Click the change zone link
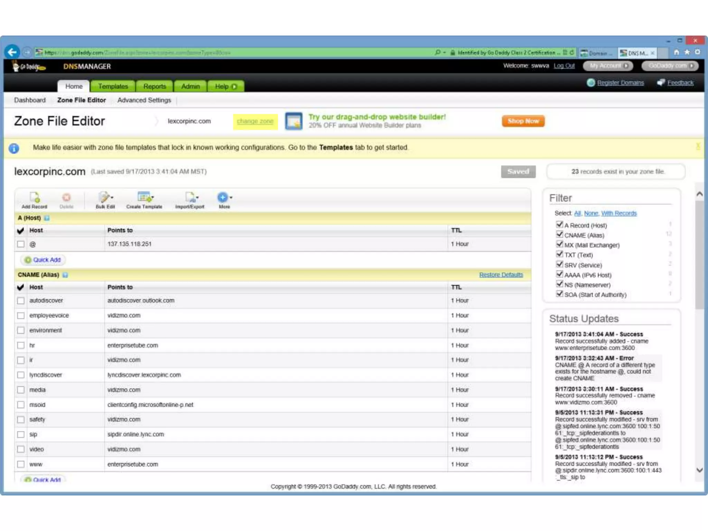 [255, 121]
